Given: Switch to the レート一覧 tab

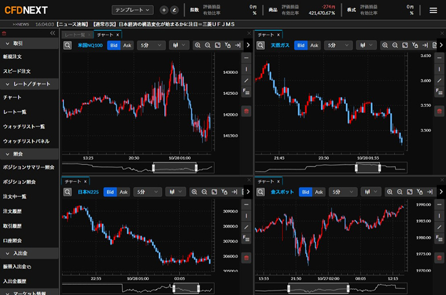Looking at the screenshot, I should click(x=74, y=35).
